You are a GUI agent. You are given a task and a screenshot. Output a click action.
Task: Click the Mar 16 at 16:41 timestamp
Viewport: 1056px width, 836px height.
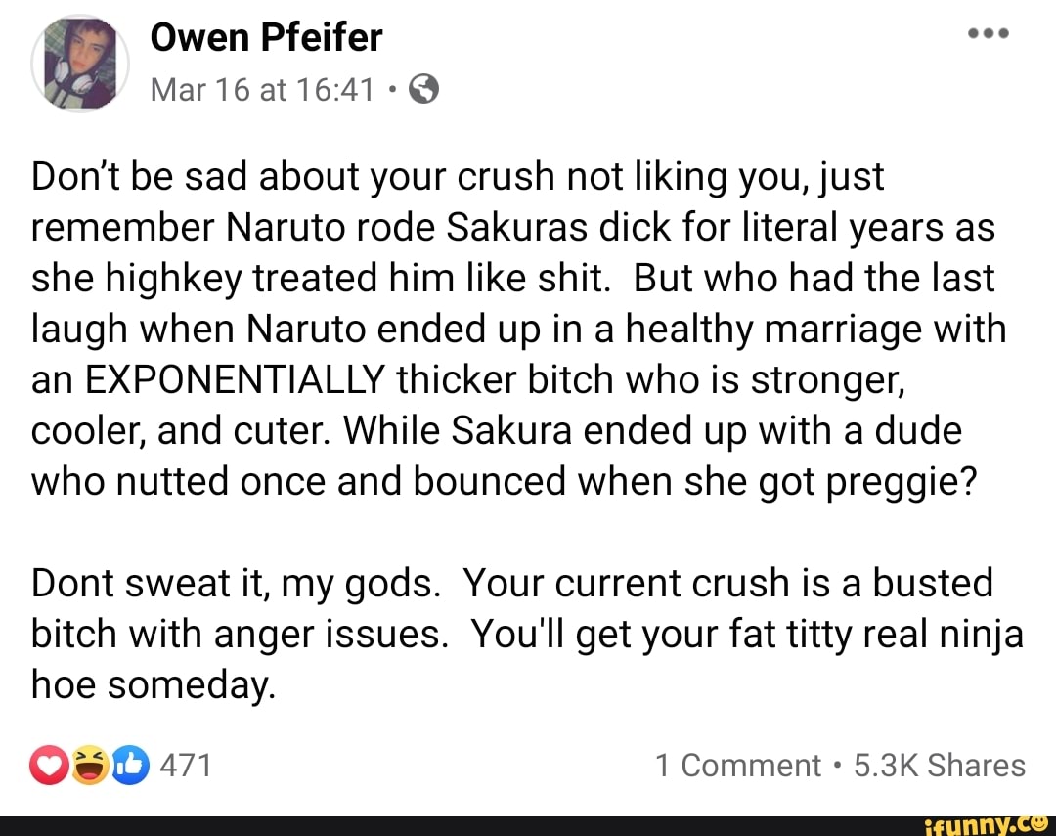click(x=262, y=91)
